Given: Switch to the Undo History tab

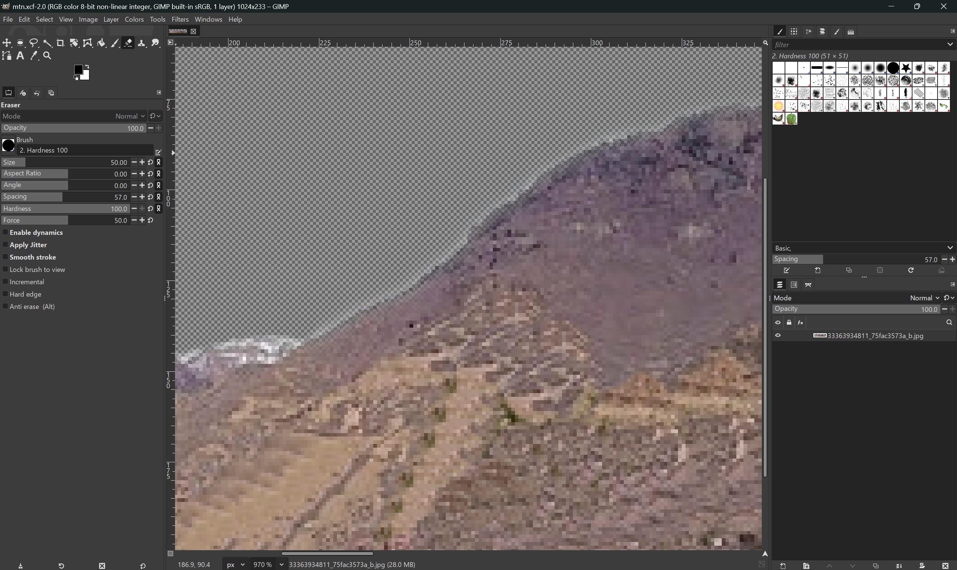Looking at the screenshot, I should [37, 93].
